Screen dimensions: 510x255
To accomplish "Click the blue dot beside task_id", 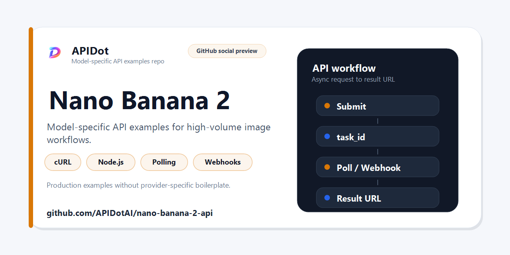I will click(x=327, y=136).
